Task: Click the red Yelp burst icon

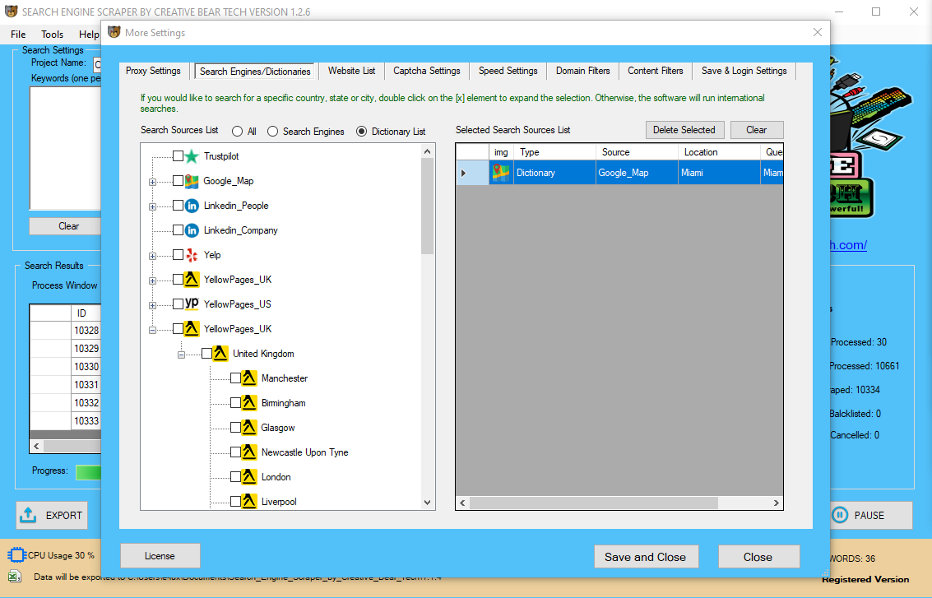Action: pos(192,255)
